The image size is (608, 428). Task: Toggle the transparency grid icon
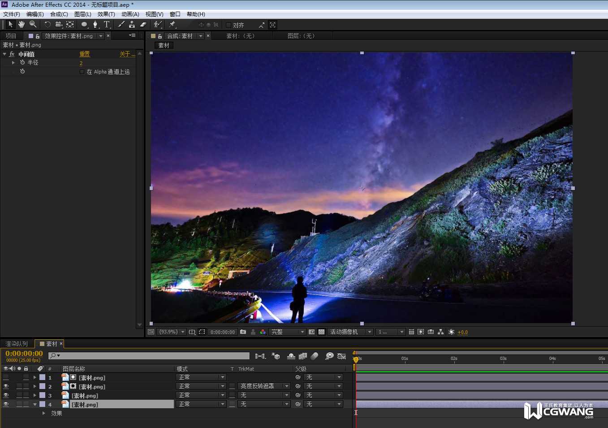tap(321, 332)
